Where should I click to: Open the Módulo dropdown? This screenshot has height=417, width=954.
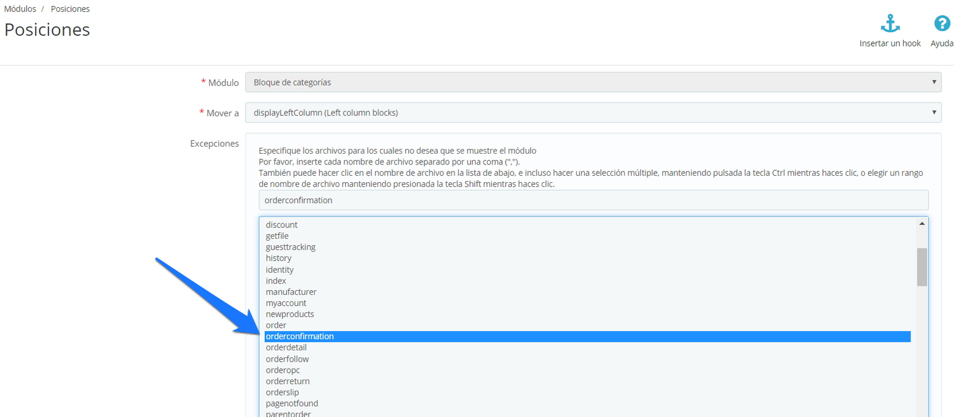click(593, 82)
